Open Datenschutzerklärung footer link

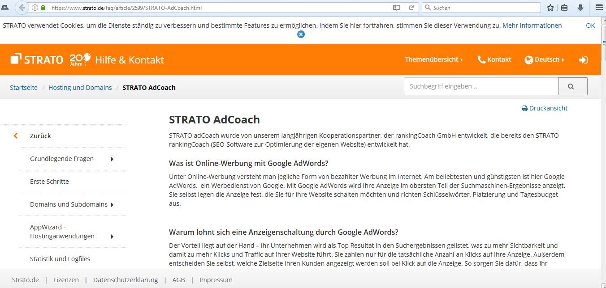pyautogui.click(x=126, y=280)
